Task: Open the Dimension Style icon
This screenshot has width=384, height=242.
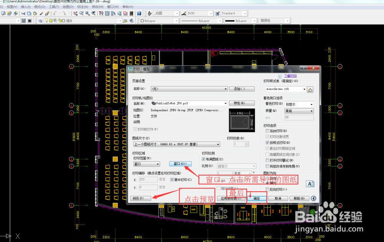Action: tap(184, 13)
